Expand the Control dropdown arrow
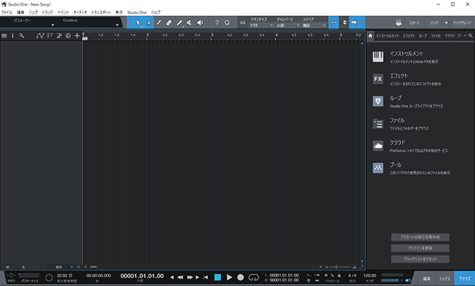 pos(117,25)
